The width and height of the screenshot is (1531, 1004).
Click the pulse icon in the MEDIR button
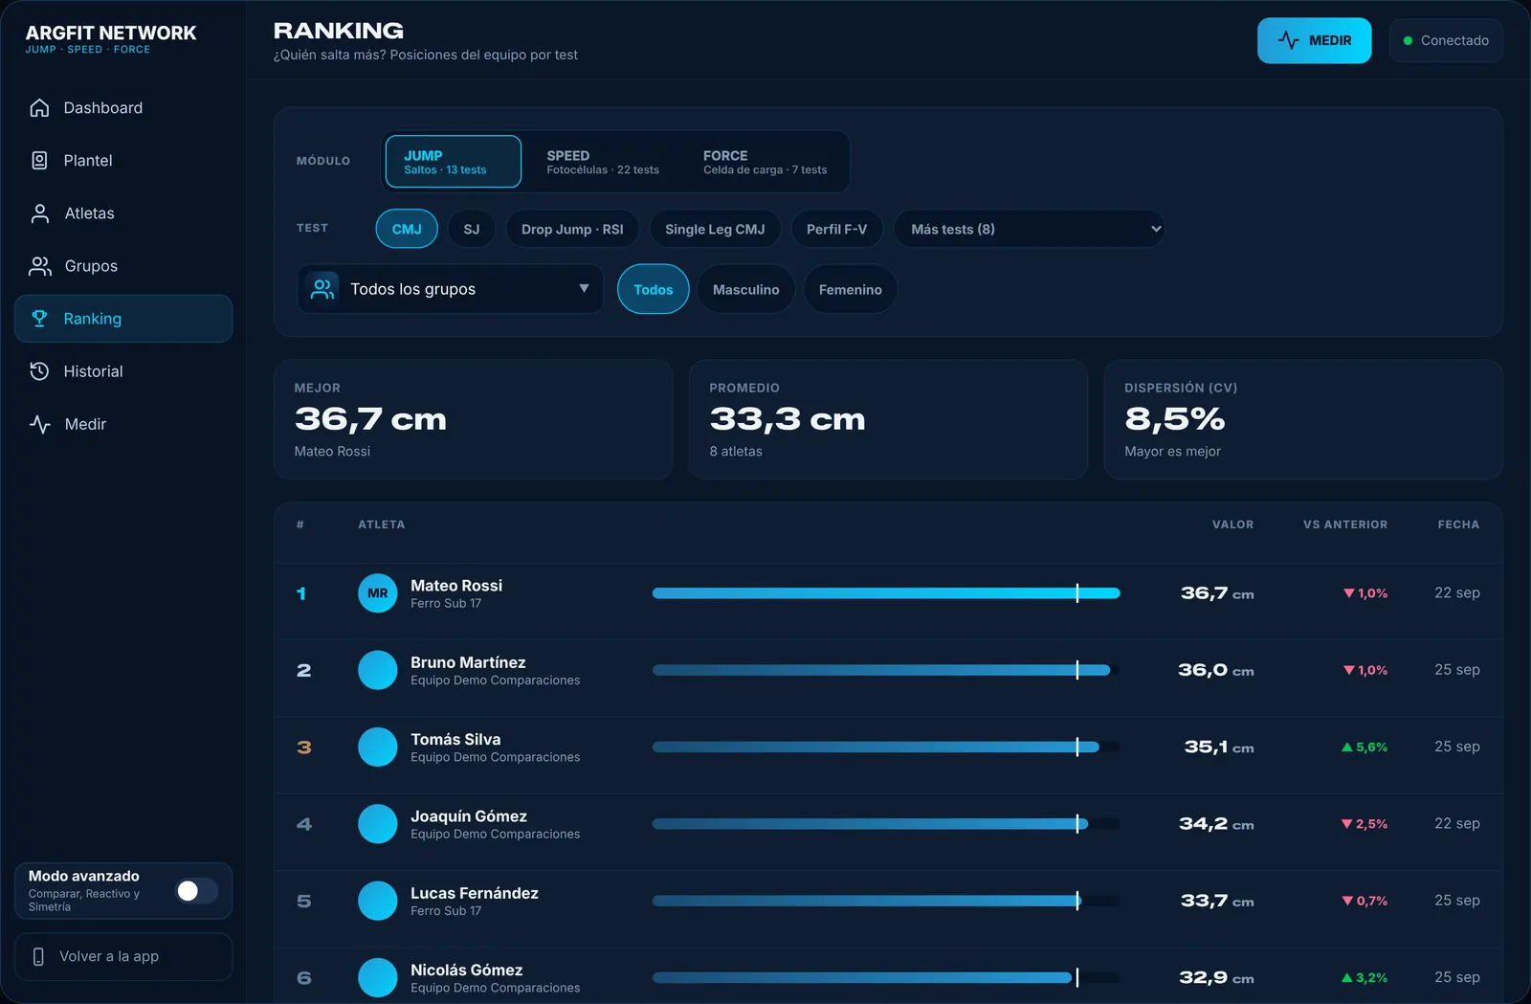coord(1289,40)
